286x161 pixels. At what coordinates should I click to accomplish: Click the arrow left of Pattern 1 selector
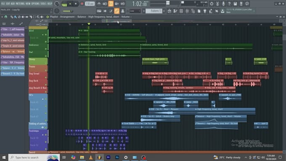pyautogui.click(x=144, y=11)
